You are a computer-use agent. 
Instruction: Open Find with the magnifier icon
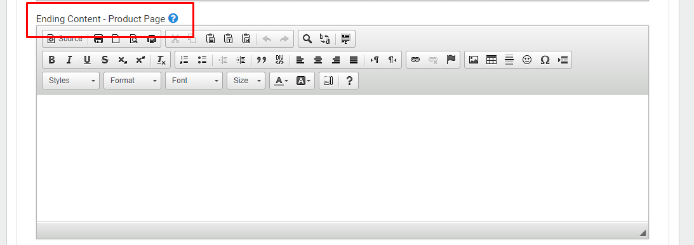click(x=307, y=39)
